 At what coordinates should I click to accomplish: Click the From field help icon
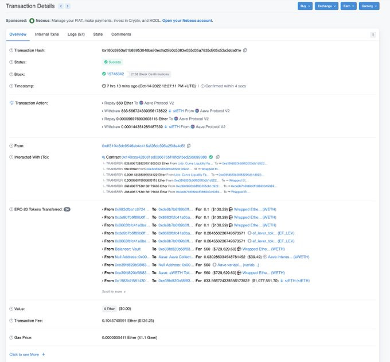pos(11,146)
